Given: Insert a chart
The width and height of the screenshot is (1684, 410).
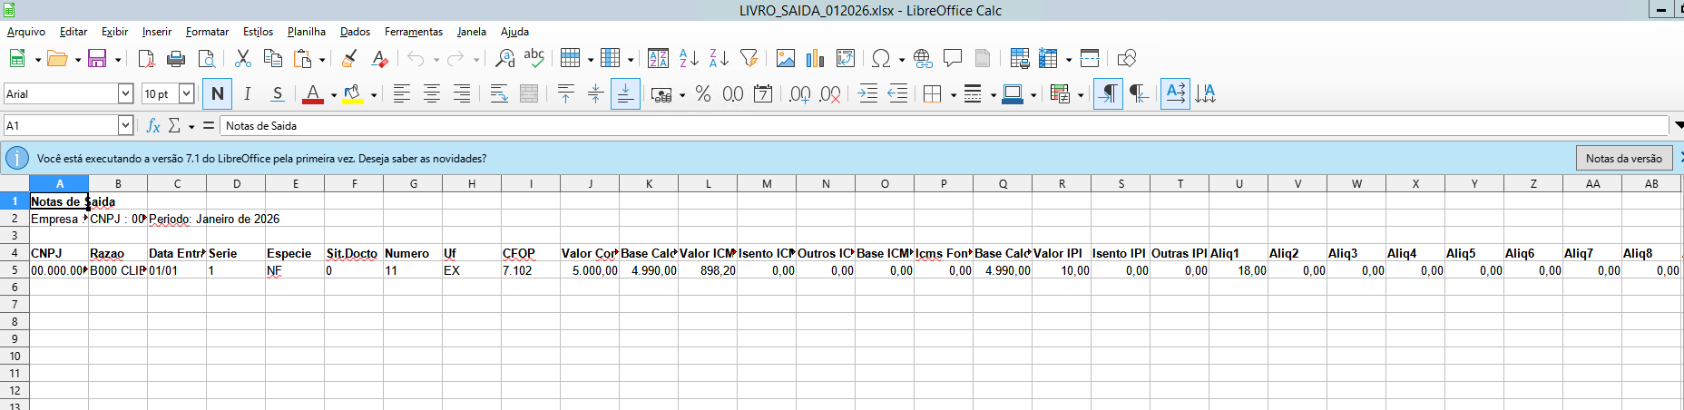Looking at the screenshot, I should coord(816,59).
